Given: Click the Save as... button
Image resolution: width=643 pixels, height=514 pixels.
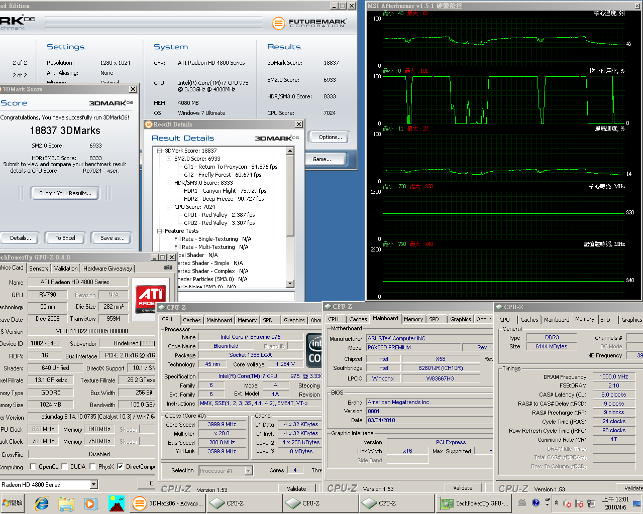Looking at the screenshot, I should (113, 238).
